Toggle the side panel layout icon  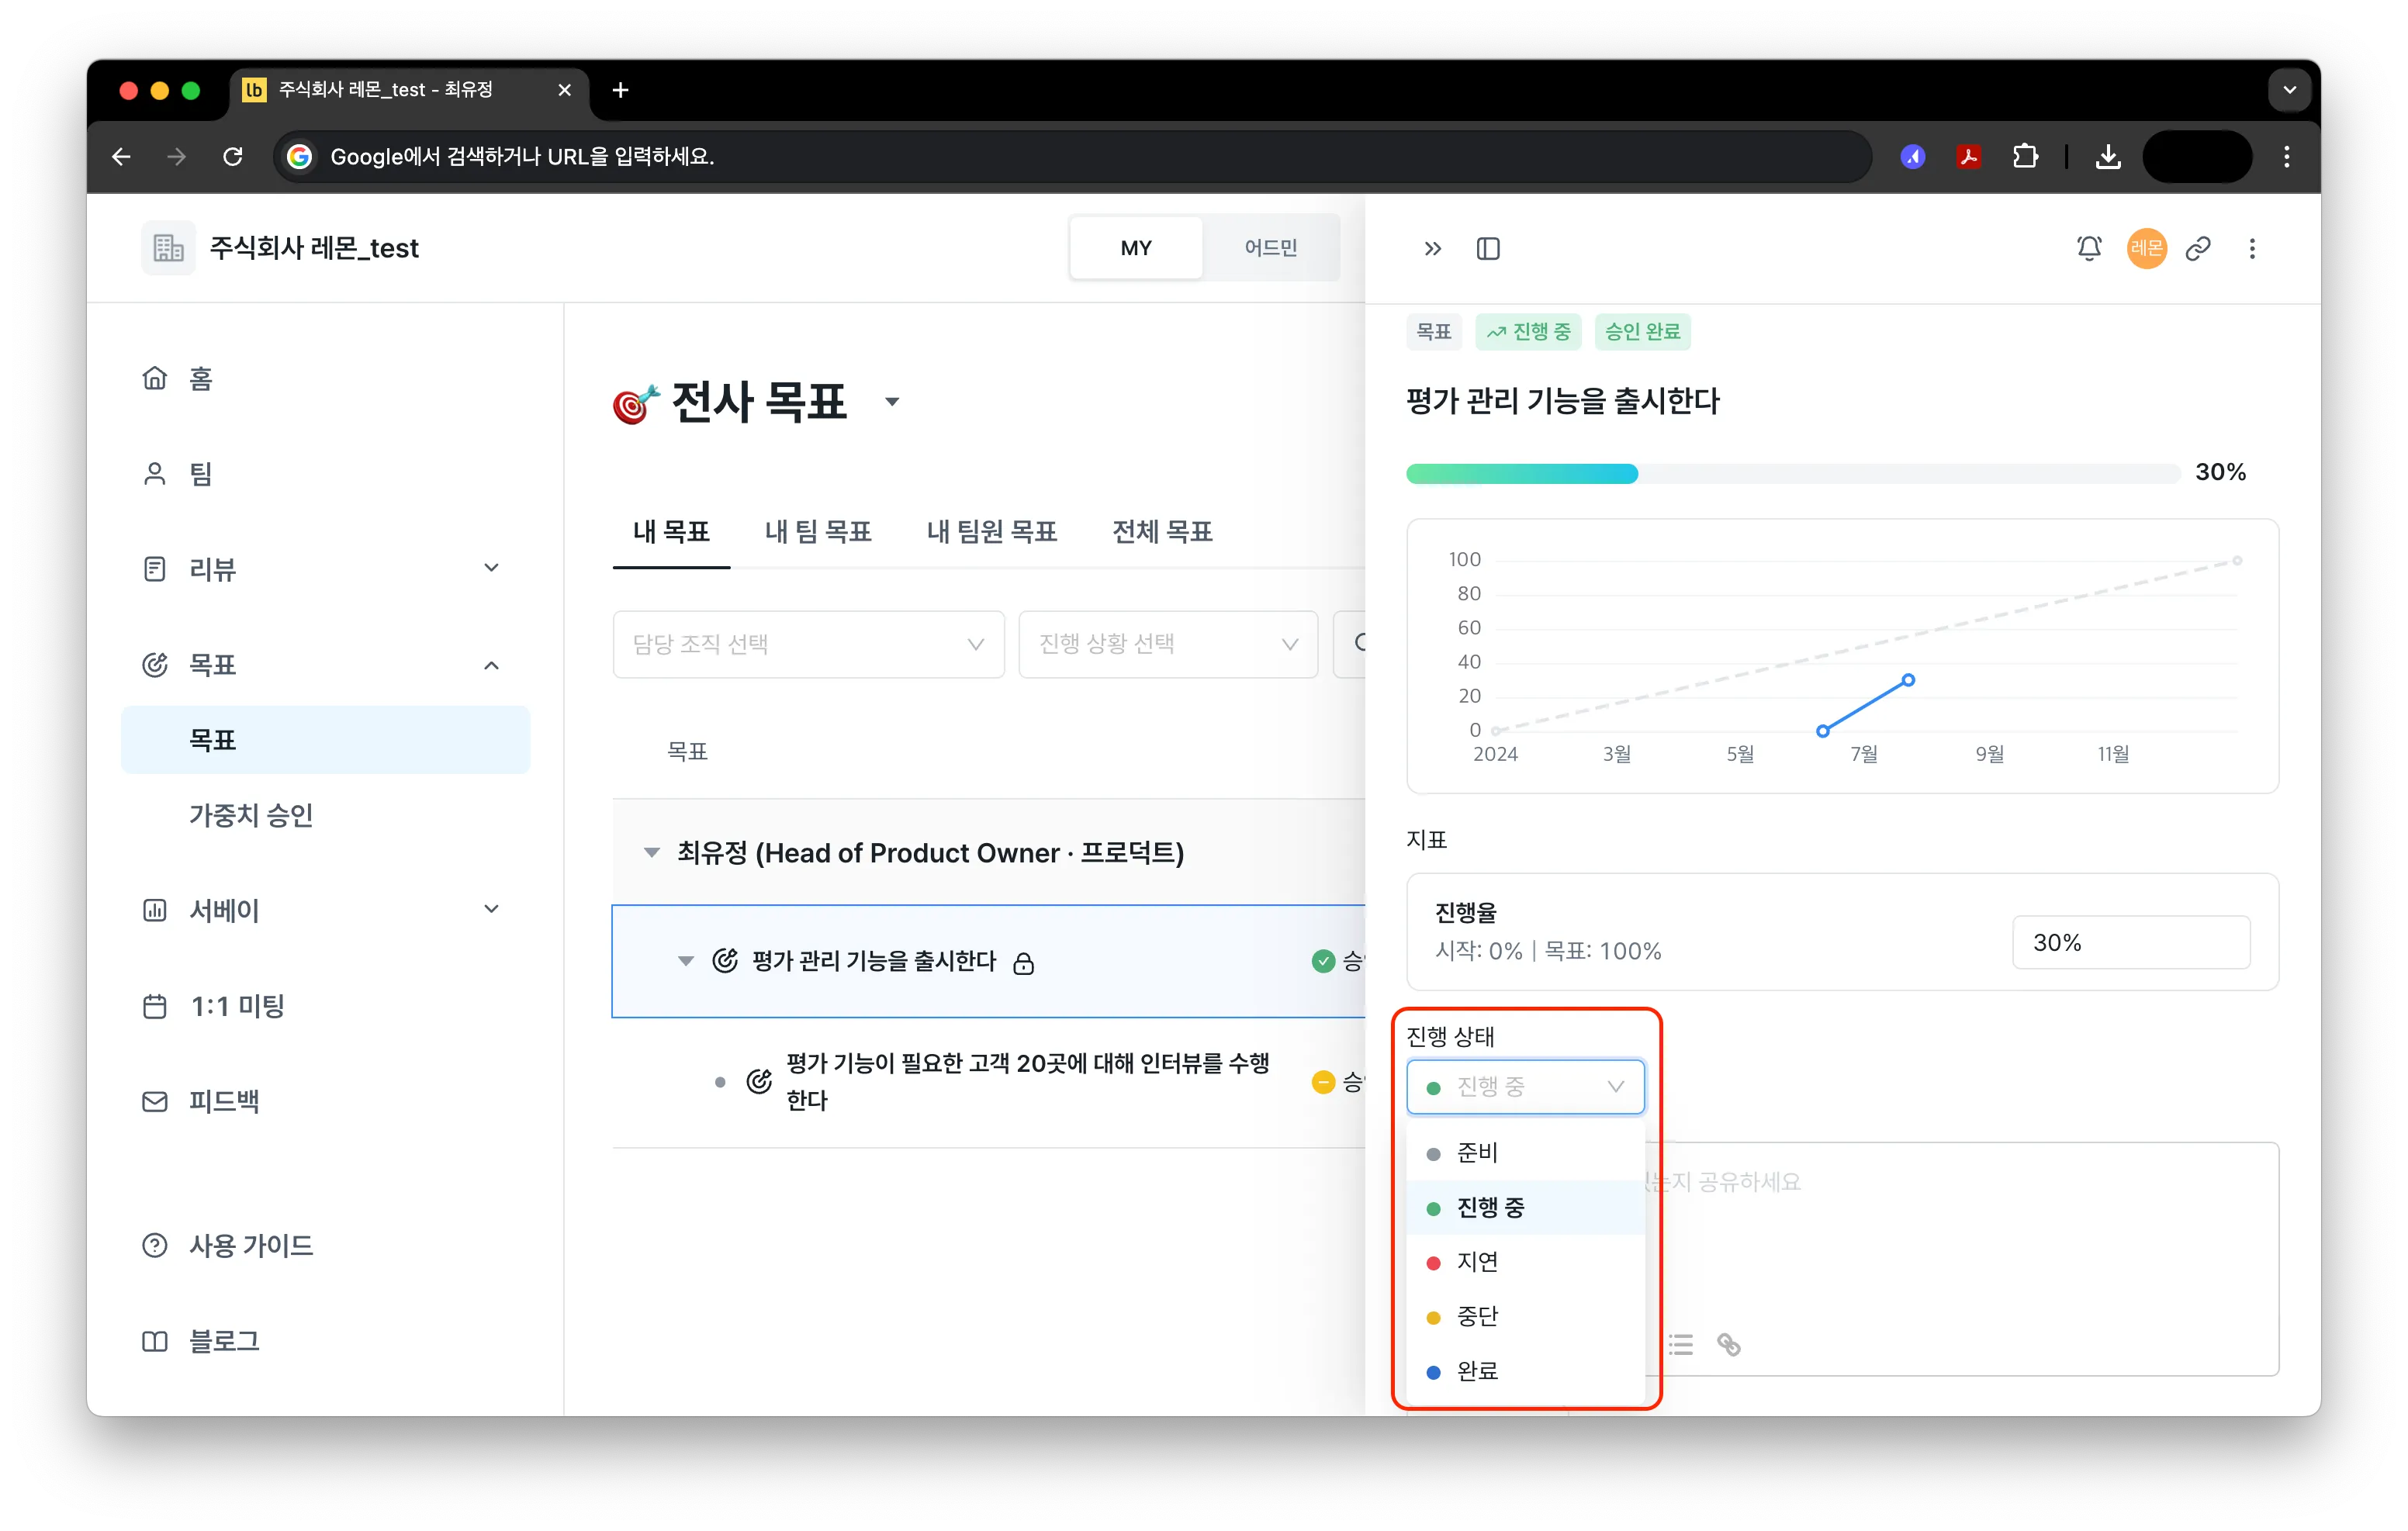[1487, 248]
